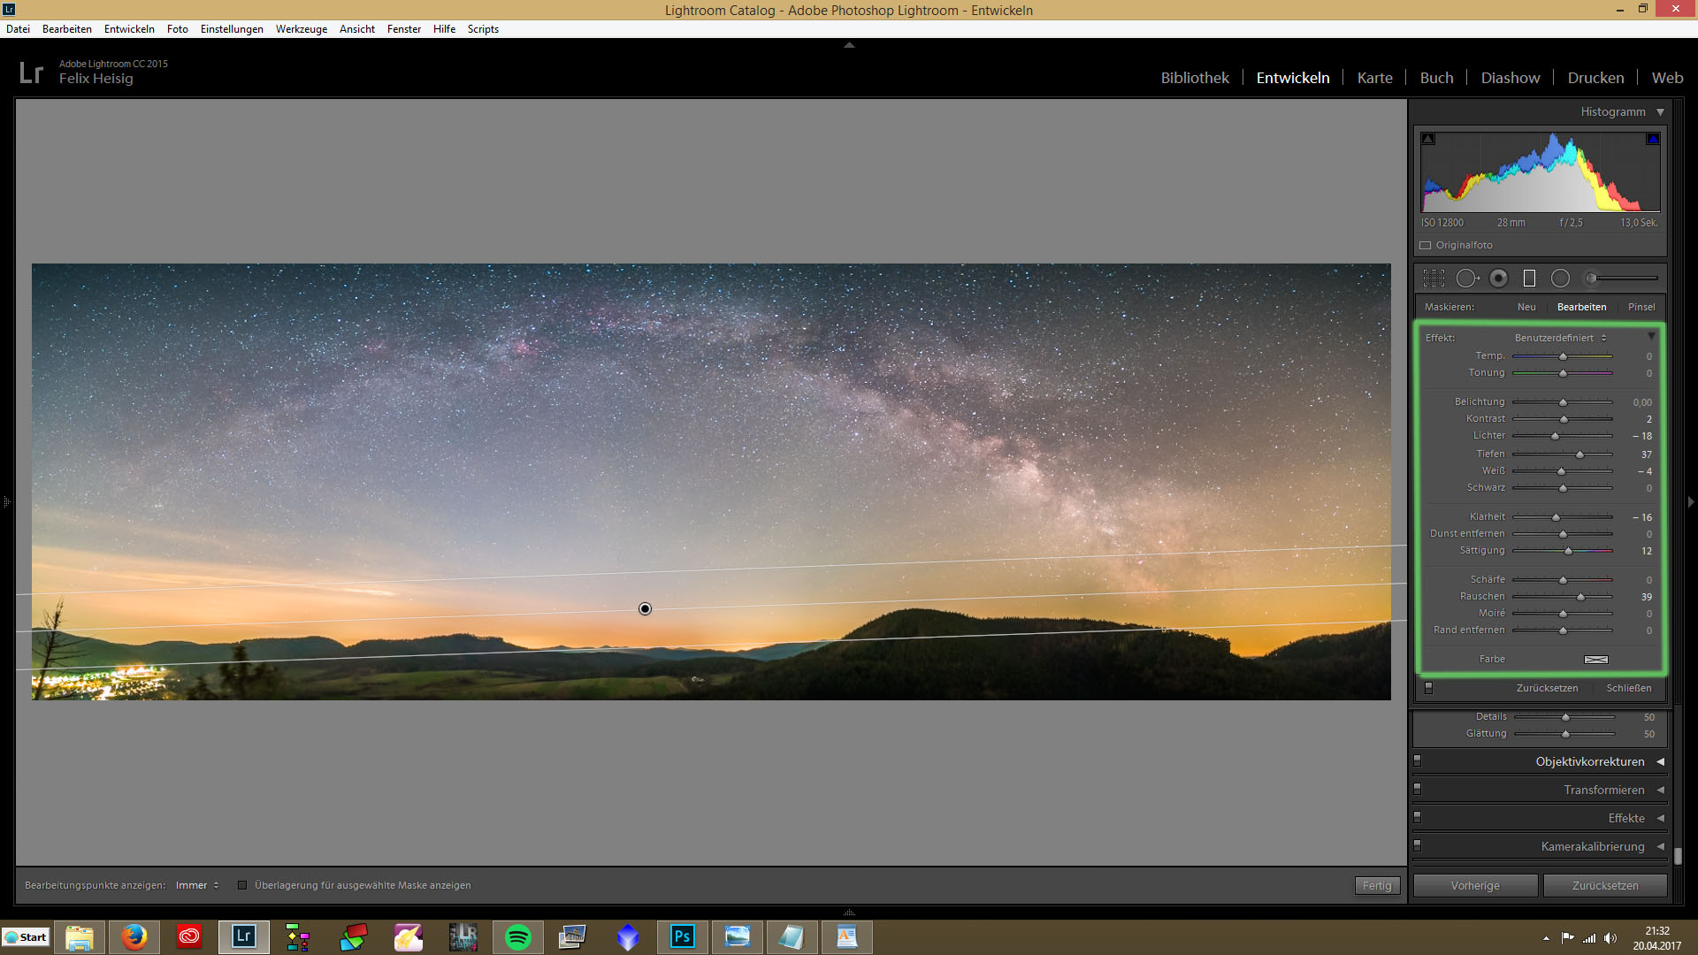Click the Vorherige button

click(x=1475, y=885)
